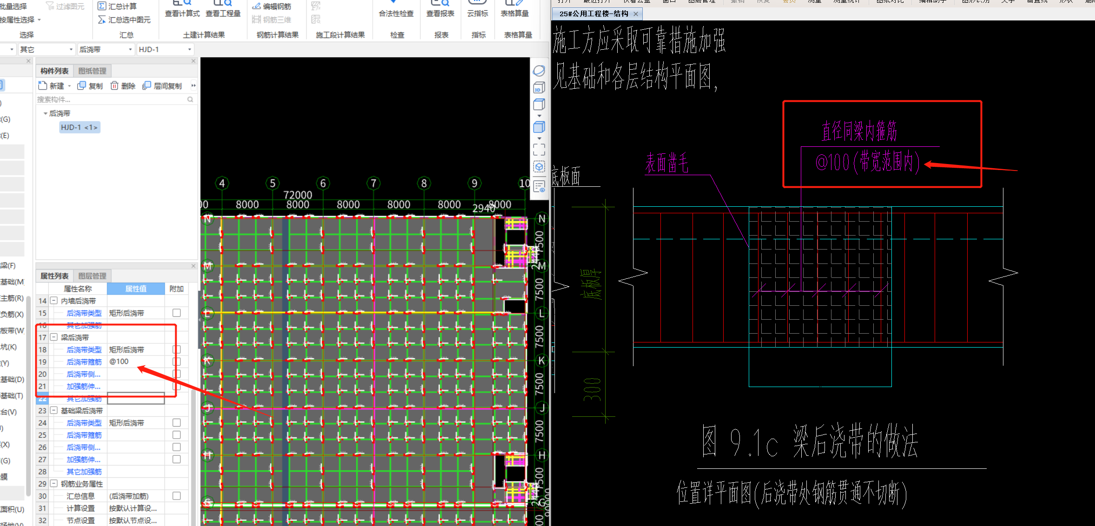The image size is (1095, 526).
Task: Click 后浇带箍筋 link in row 25
Action: 84,435
